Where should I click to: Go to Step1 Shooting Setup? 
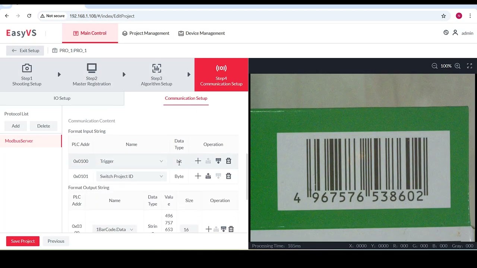[x=27, y=74]
